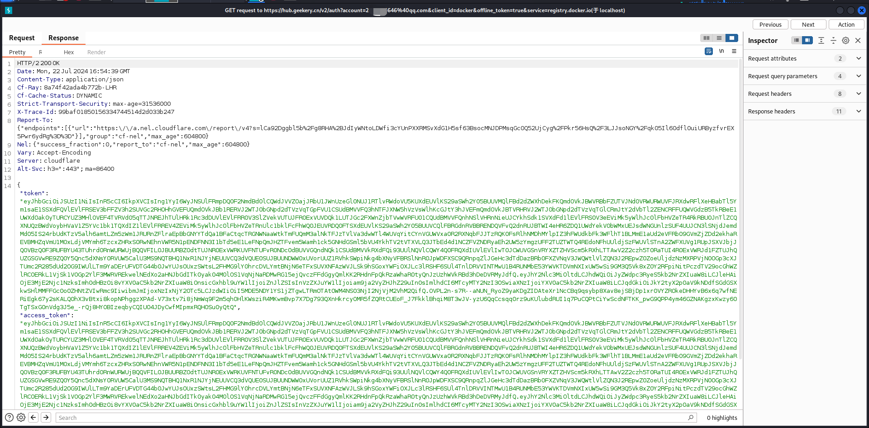Switch to the Request tab
This screenshot has width=869, height=428.
[x=22, y=38]
